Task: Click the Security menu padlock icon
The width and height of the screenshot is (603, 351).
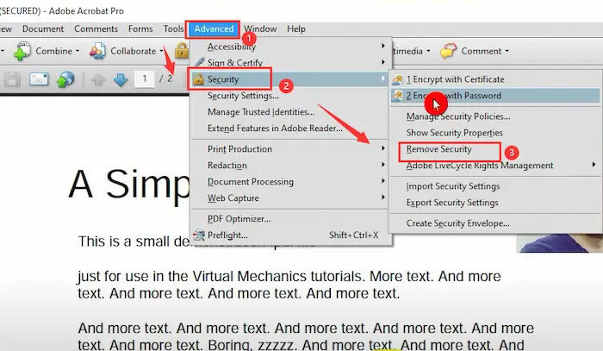Action: [198, 79]
